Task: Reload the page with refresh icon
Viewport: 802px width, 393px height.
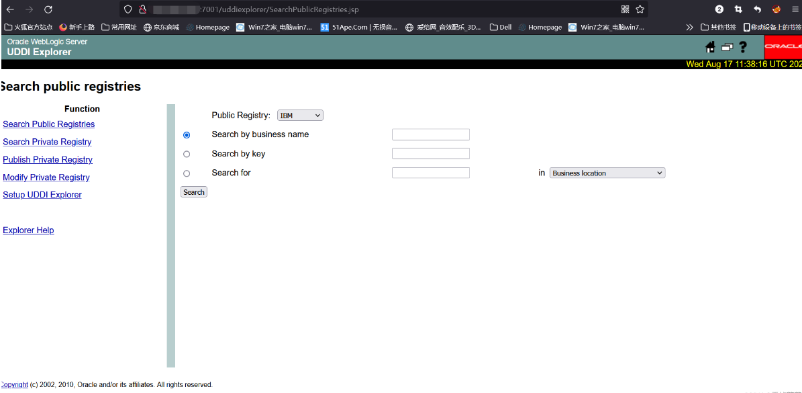Action: pyautogui.click(x=48, y=9)
